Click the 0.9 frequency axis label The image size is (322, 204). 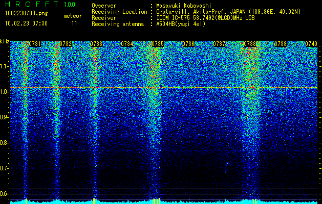coord(4,117)
